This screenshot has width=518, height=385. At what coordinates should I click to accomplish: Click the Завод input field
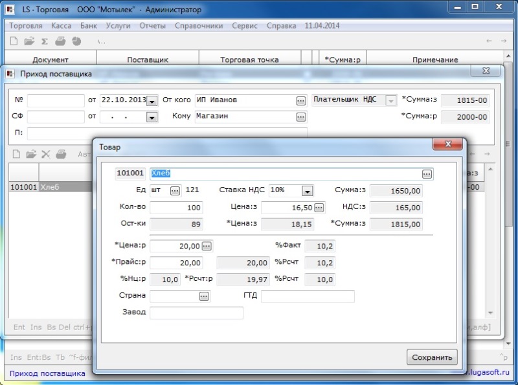[x=196, y=313]
